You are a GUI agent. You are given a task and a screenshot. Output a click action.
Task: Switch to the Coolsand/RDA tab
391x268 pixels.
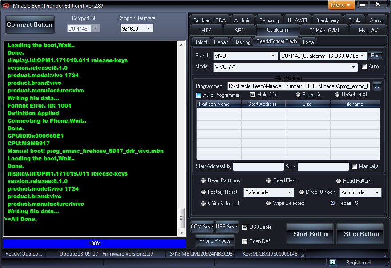[210, 20]
